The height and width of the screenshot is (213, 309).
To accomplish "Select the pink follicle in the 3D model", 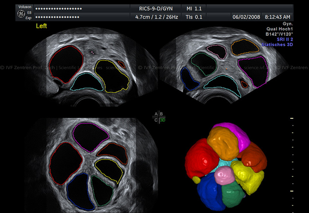I will point(223,176).
